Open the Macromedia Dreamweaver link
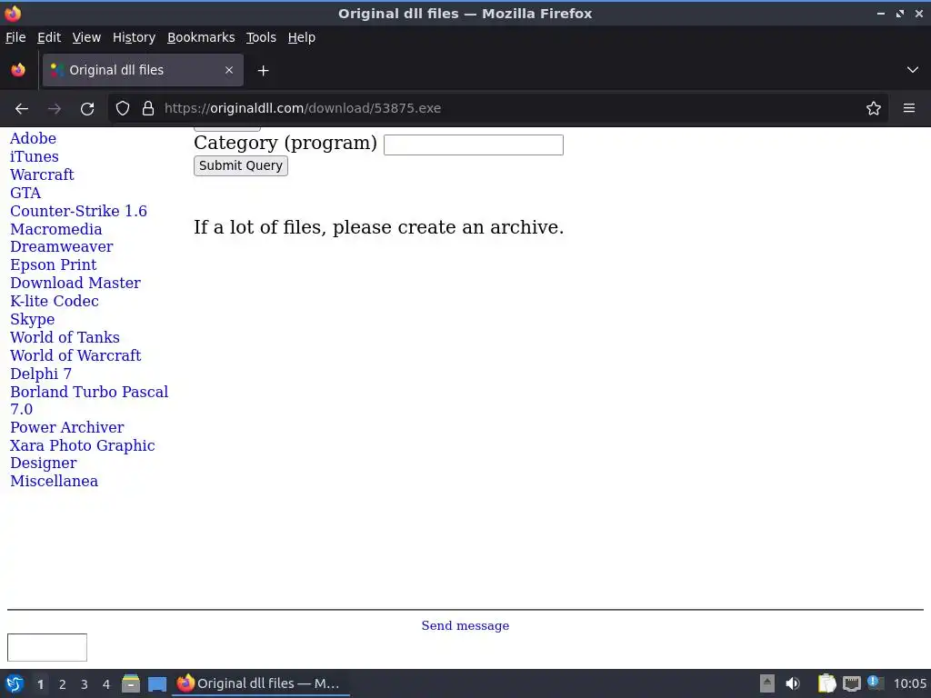 [62, 238]
